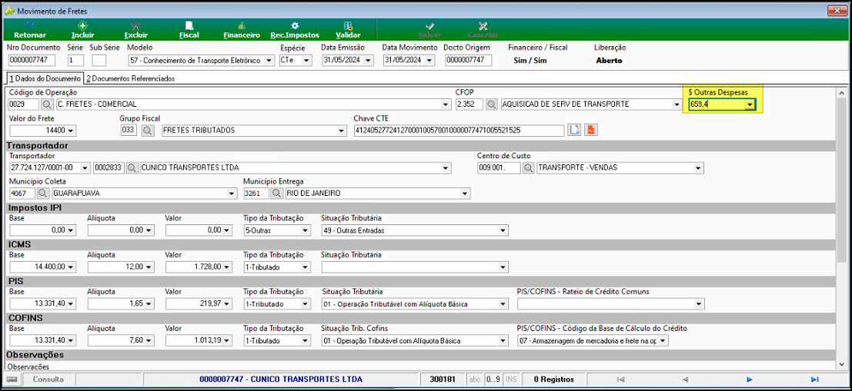852x391 pixels.
Task: Open the Espécie CTe dropdown
Action: pos(307,61)
